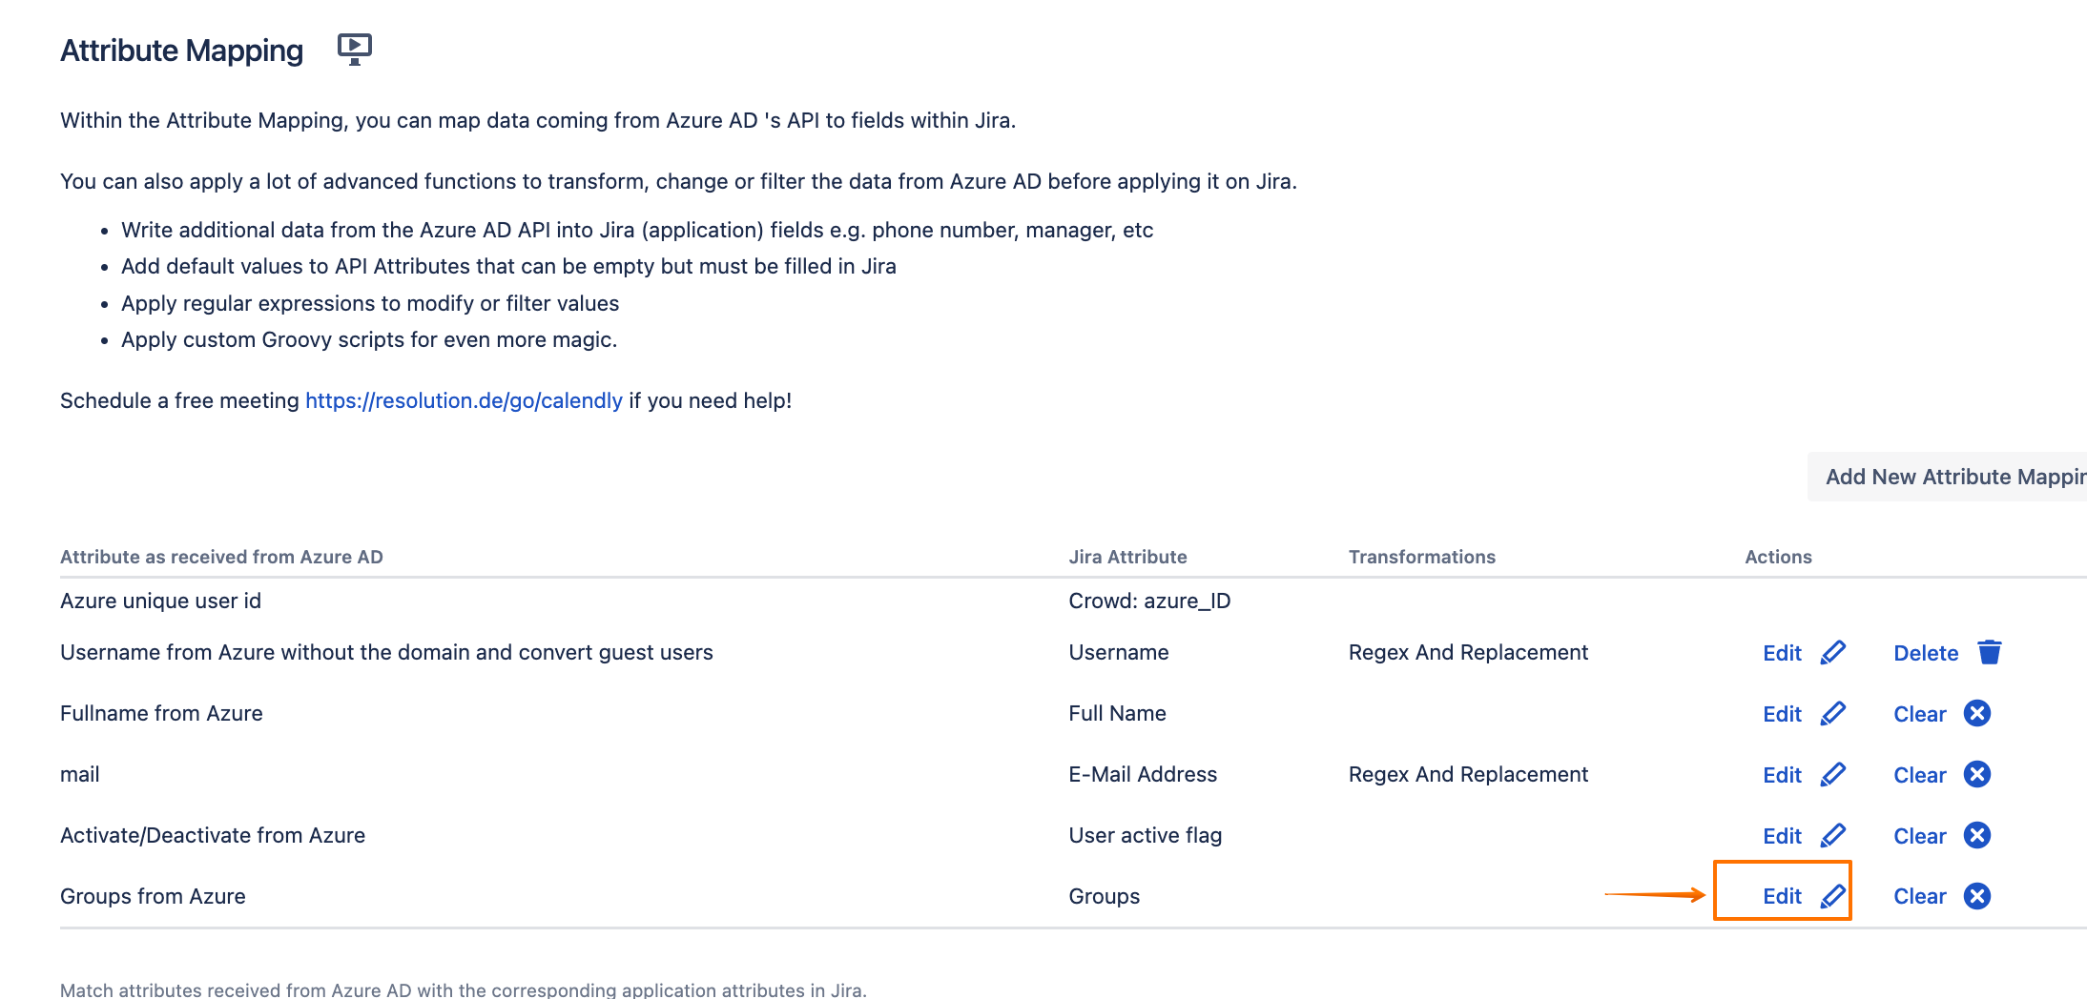Image resolution: width=2087 pixels, height=999 pixels.
Task: Click the clear X icon for Full Name
Action: tap(1976, 714)
